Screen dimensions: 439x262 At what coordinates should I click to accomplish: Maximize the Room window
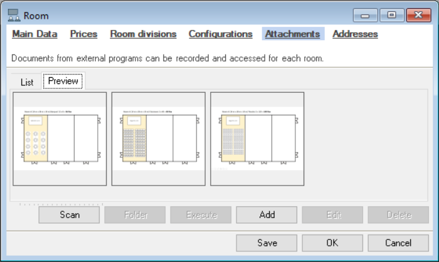pos(391,15)
